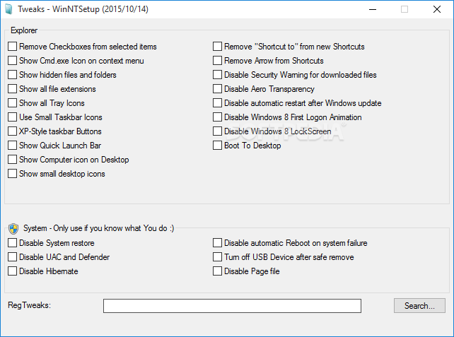Screen dimensions: 454x337
Task: Close the Tweaks - WinNTSetup window
Action: point(437,9)
